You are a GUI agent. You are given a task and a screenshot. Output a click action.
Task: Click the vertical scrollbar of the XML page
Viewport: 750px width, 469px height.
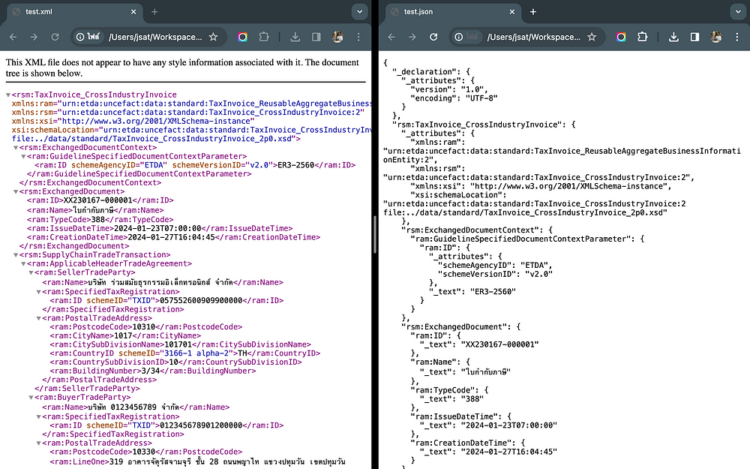click(x=374, y=225)
